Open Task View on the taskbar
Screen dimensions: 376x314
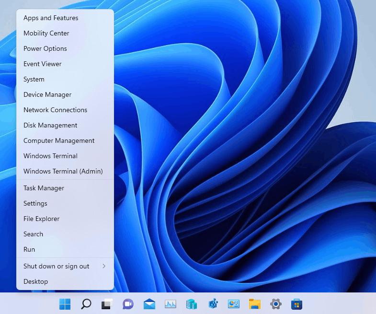tap(107, 304)
